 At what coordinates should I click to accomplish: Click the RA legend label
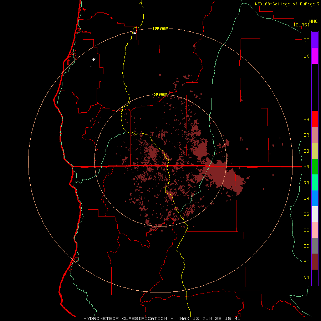point(306,183)
